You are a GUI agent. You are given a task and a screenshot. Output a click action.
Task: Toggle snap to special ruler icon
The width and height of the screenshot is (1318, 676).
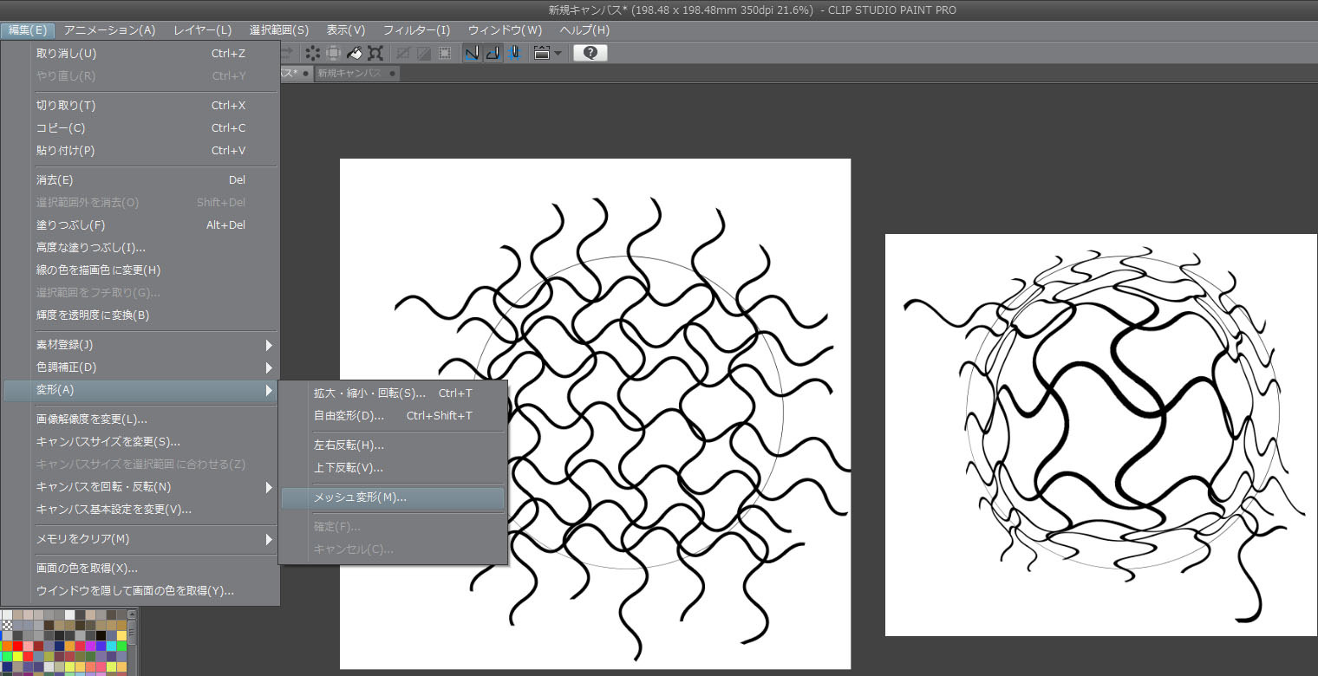(493, 53)
